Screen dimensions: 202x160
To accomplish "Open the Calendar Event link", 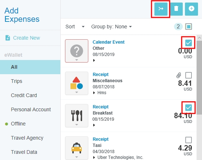I will click(109, 42).
